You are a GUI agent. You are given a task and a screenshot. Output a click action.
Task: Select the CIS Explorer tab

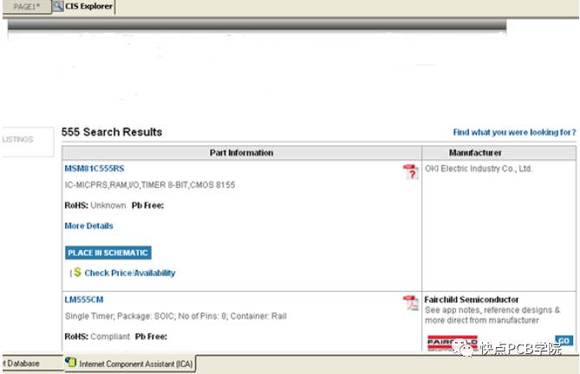click(x=83, y=7)
